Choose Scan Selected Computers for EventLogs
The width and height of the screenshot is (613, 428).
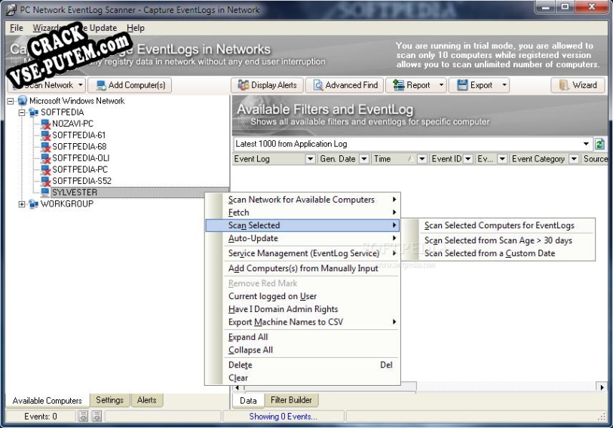click(x=498, y=225)
